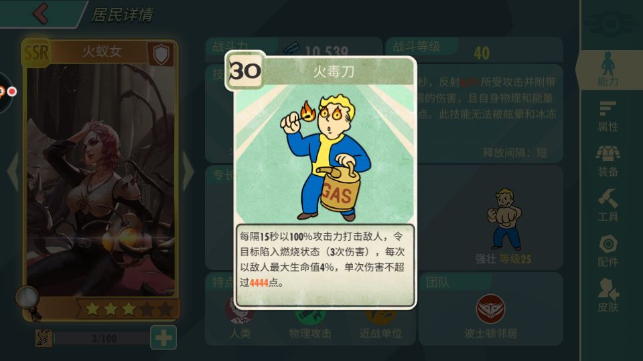
Task: Select the 配件 accessories nut icon
Action: [x=608, y=251]
